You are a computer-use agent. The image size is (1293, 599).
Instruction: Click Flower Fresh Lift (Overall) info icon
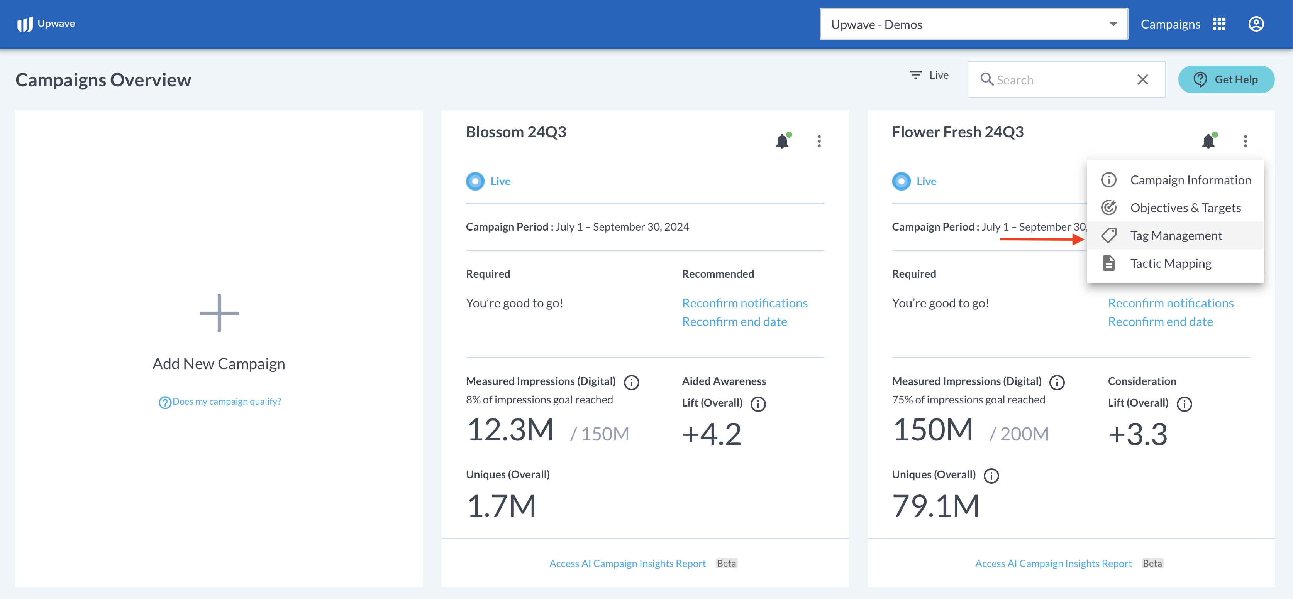pyautogui.click(x=1184, y=404)
